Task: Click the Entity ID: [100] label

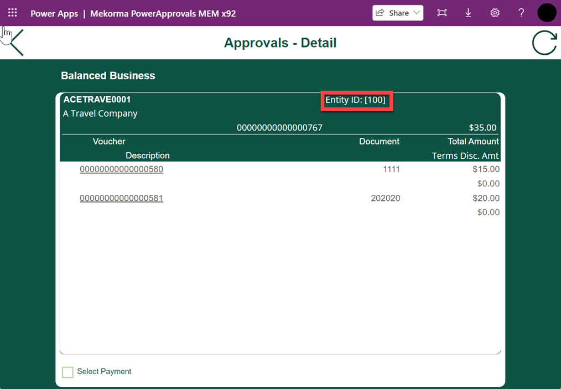Action: (355, 100)
